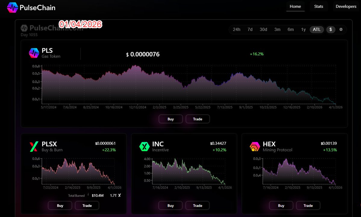
Task: Click the Buy & Burn subtitle
Action: tap(52, 150)
